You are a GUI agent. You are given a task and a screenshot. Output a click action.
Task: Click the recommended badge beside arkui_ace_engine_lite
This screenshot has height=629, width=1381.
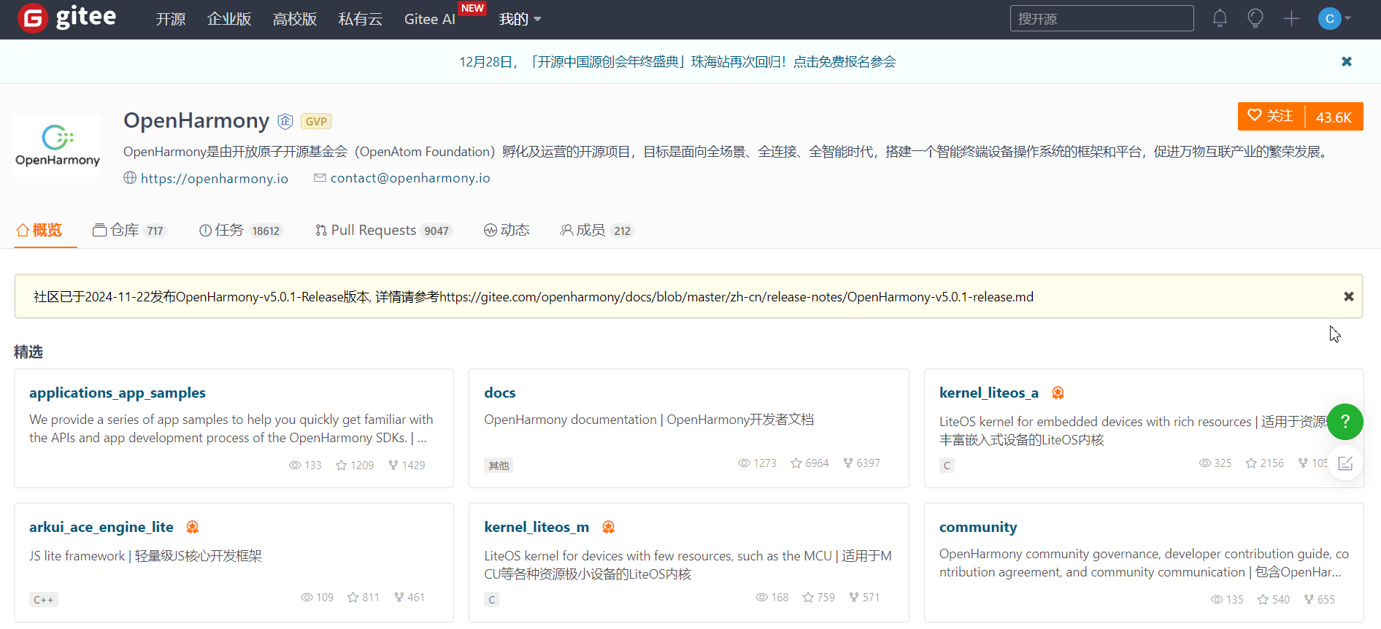193,528
